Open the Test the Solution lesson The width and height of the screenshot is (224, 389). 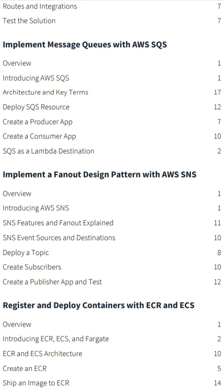click(x=29, y=21)
